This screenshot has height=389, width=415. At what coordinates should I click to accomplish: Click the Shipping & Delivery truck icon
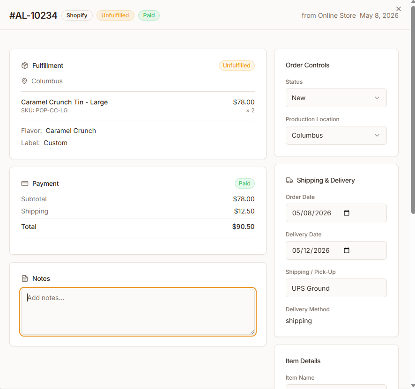click(x=289, y=180)
